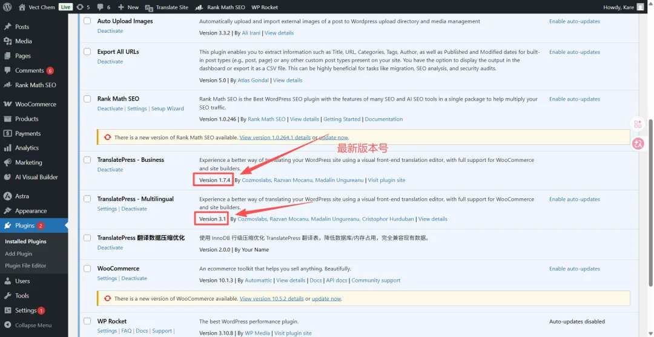Visit plugin site for TranslatePress - Business
The width and height of the screenshot is (654, 337).
click(386, 180)
